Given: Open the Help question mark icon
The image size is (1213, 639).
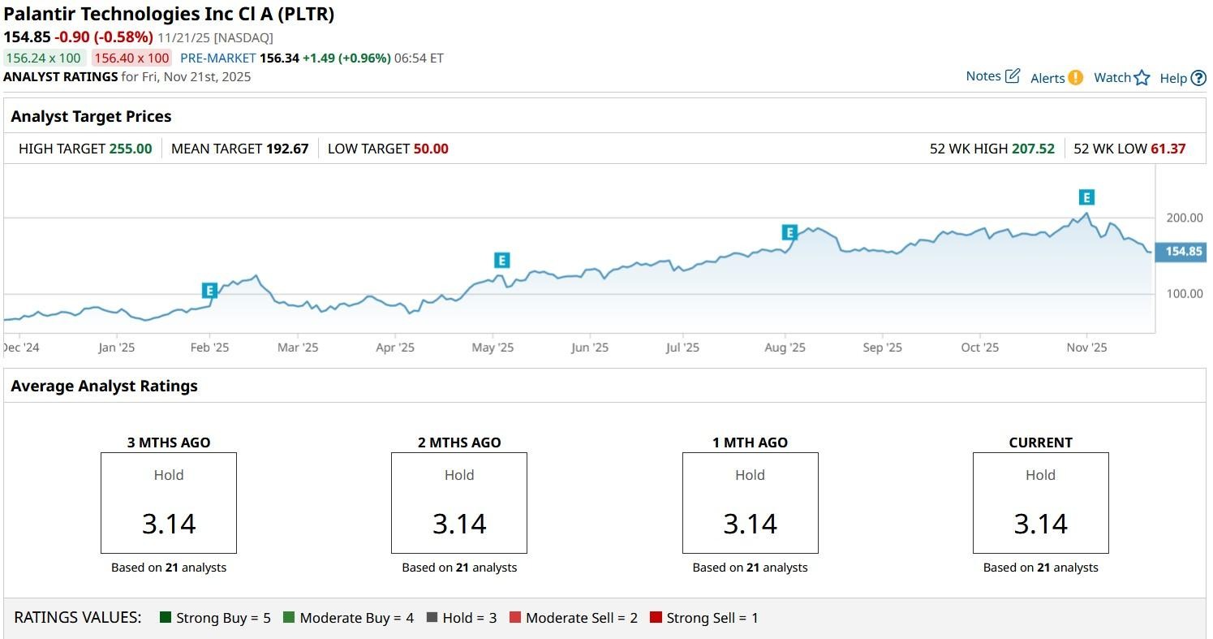Looking at the screenshot, I should (x=1198, y=78).
